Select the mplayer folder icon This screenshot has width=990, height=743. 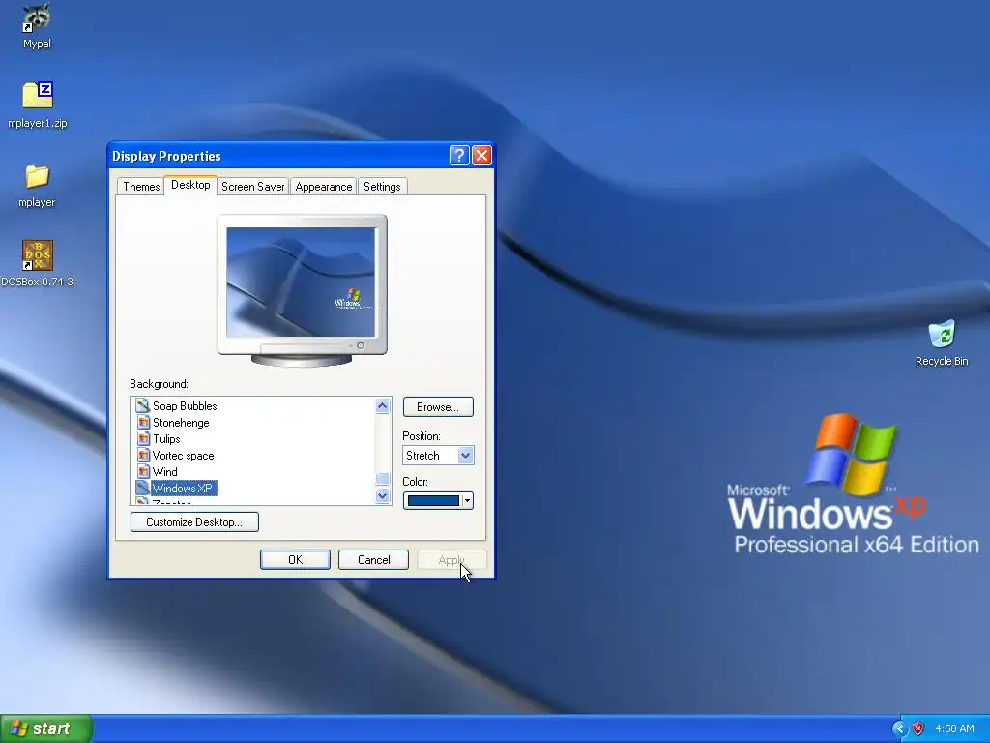point(38,176)
